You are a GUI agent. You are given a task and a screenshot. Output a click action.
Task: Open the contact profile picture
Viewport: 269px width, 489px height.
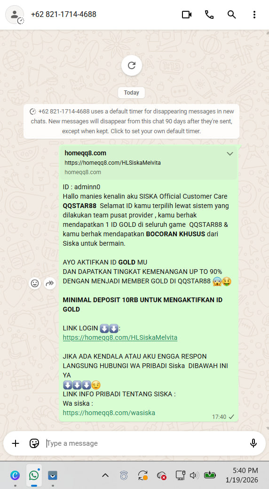click(15, 15)
